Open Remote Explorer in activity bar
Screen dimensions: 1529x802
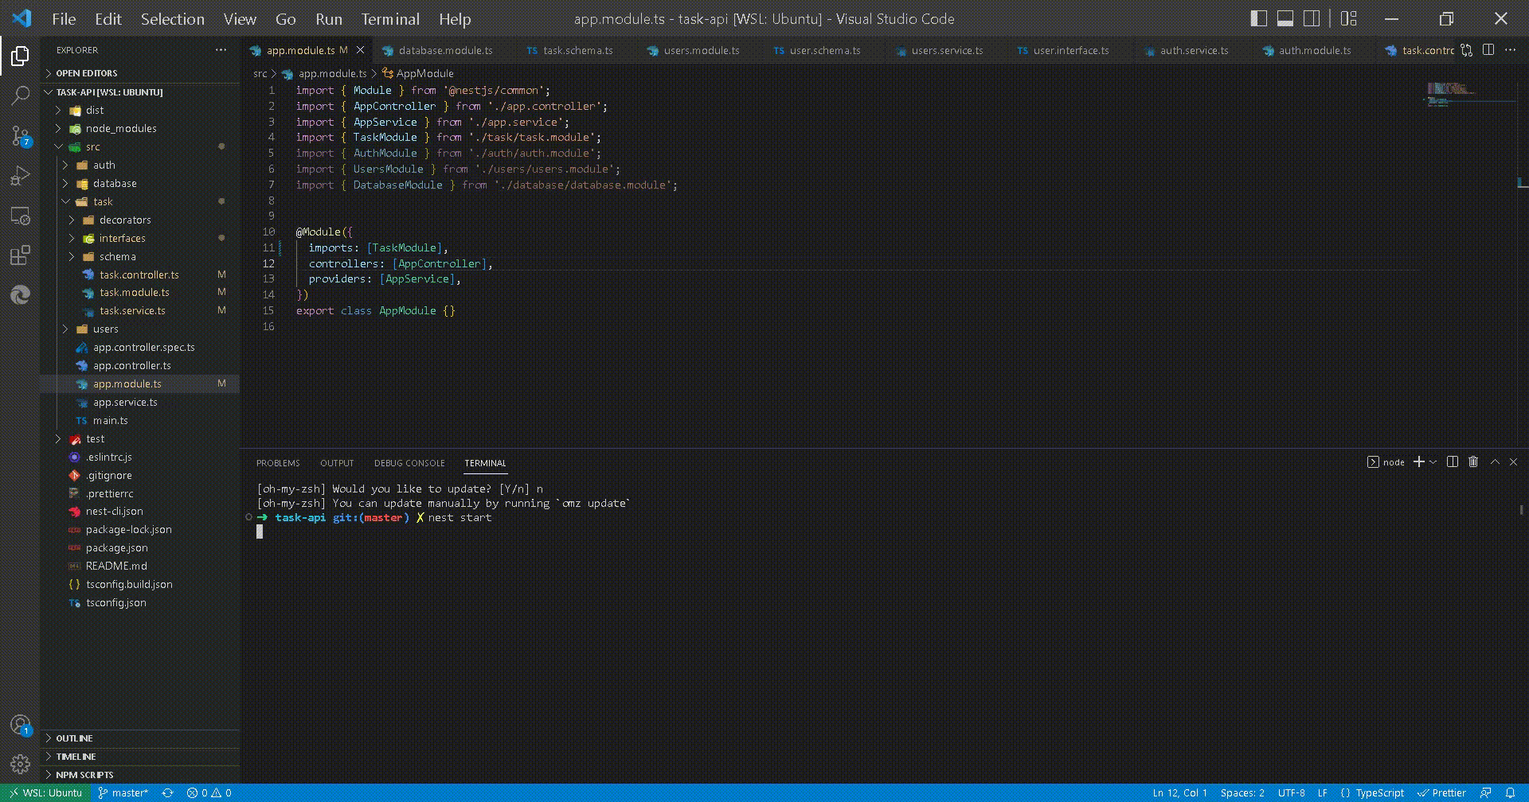pyautogui.click(x=20, y=216)
